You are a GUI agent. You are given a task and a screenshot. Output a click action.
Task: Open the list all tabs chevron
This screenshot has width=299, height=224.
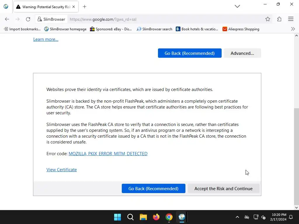(x=237, y=6)
